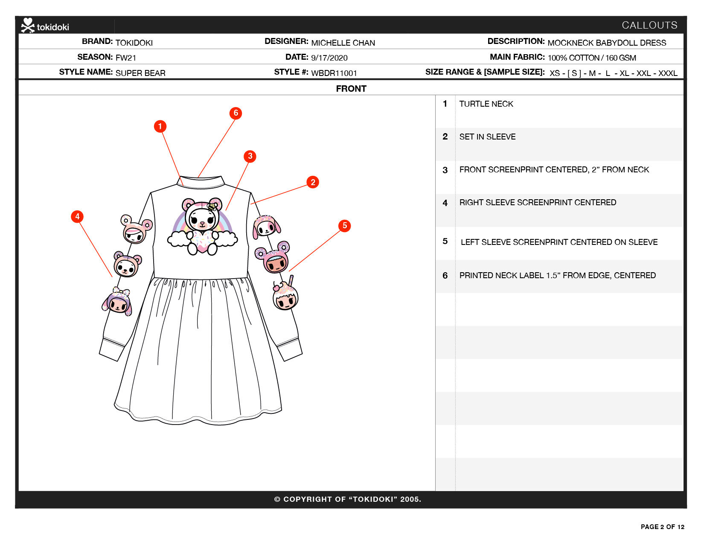This screenshot has height=544, width=704.
Task: Click the copyright 'TOKIDOKI' 2005 footer text
Action: [x=347, y=499]
